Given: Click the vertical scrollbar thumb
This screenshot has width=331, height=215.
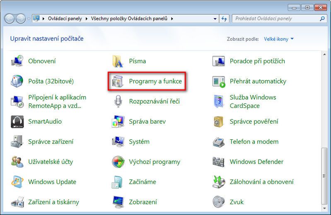Looking at the screenshot, I should click(x=324, y=176).
